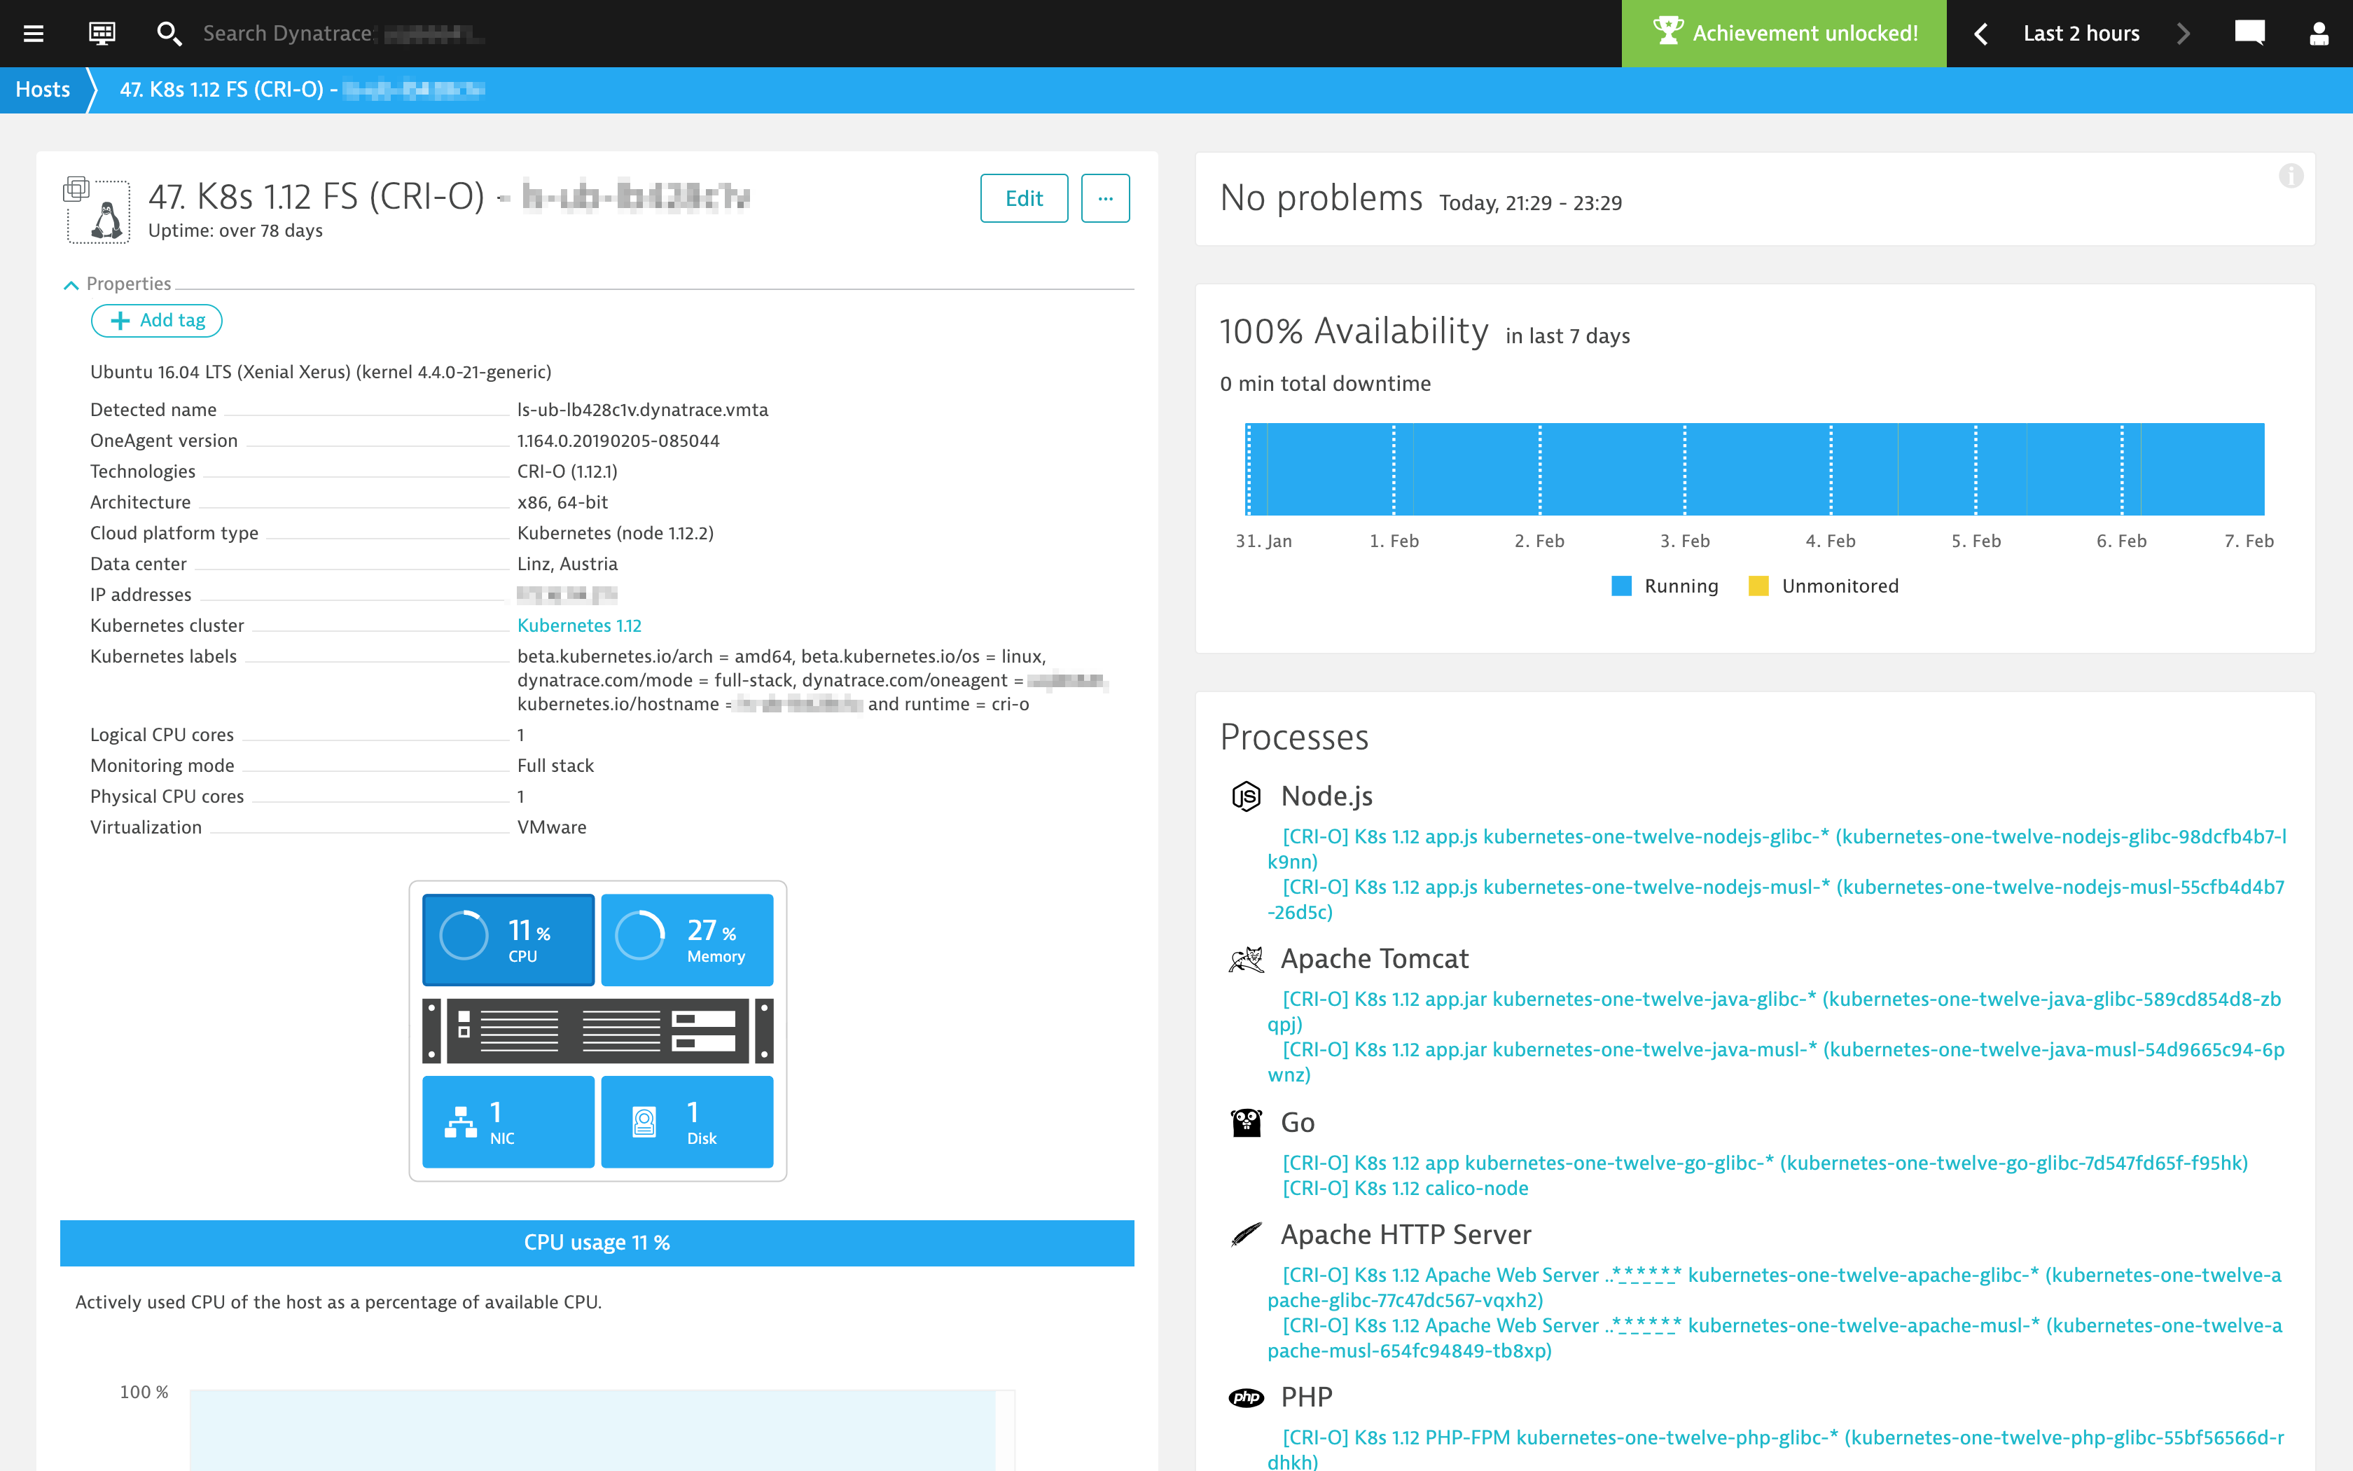Click Hosts breadcrumb

tap(43, 90)
